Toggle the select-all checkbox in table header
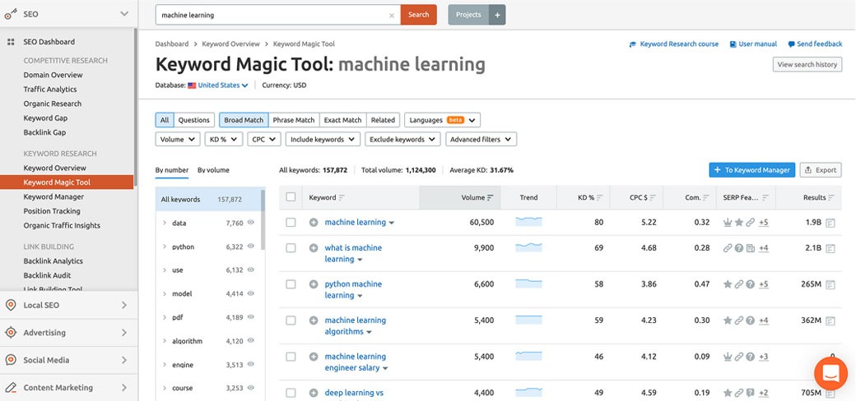 (x=291, y=197)
